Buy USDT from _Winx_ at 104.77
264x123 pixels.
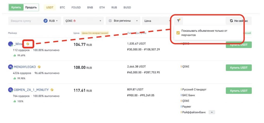[x=239, y=45]
